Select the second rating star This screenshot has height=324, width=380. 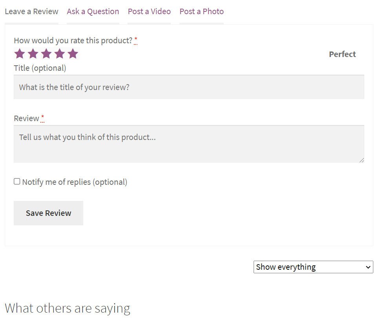click(33, 53)
